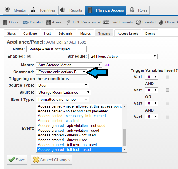This screenshot has height=169, width=178.
Task: Click the Card Formats icon
Action: pyautogui.click(x=106, y=22)
